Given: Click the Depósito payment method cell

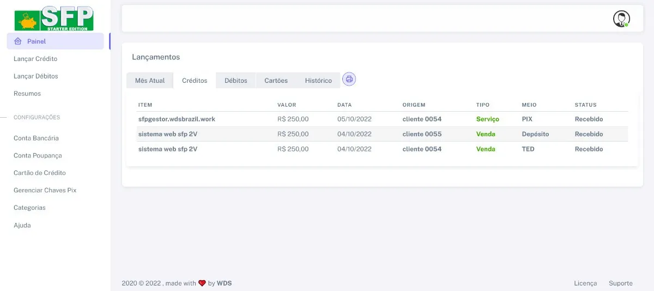Looking at the screenshot, I should [536, 134].
